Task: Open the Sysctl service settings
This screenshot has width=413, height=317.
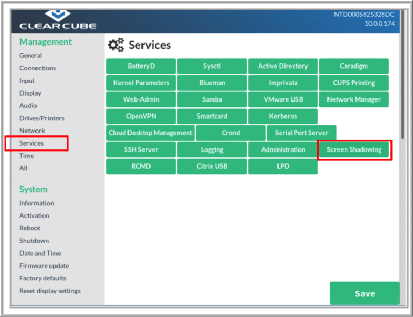Action: click(x=212, y=66)
